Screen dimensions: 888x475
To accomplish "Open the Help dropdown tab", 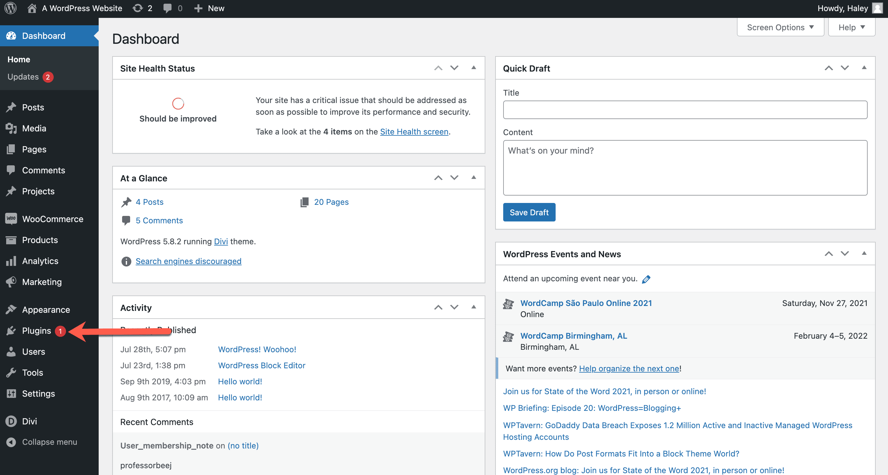I will (x=851, y=27).
